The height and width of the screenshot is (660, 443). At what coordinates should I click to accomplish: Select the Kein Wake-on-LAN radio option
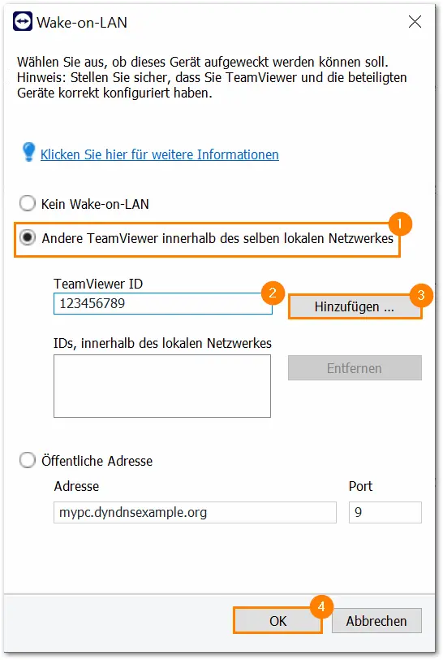[x=28, y=204]
